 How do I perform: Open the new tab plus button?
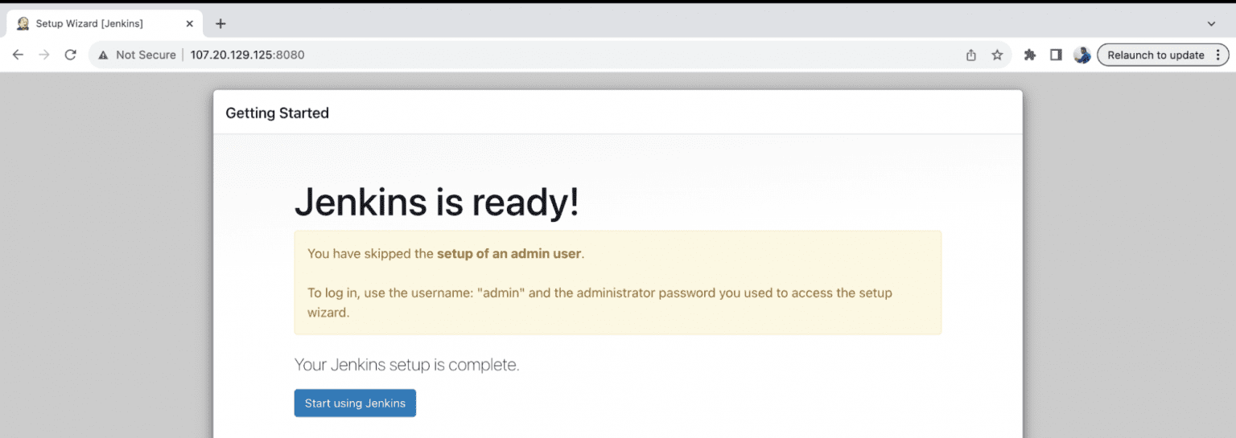tap(220, 23)
